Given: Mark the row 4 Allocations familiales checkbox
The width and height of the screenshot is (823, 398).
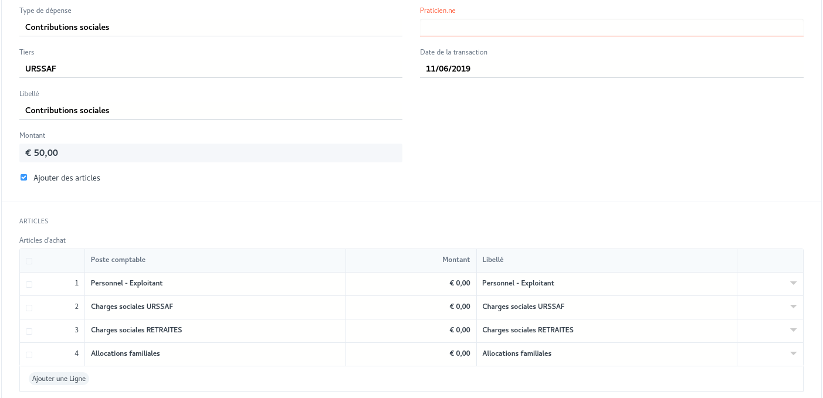Looking at the screenshot, I should click(29, 355).
